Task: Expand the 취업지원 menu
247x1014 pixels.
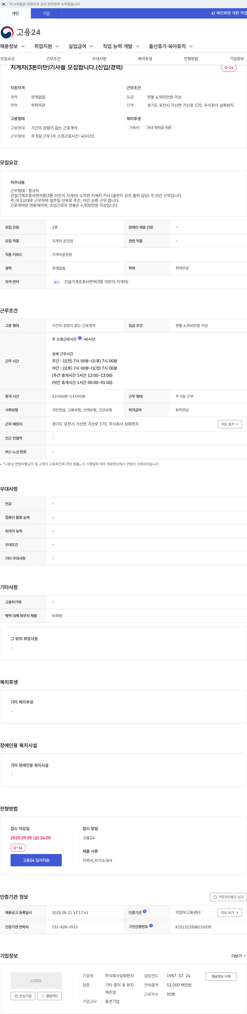Action: [x=47, y=47]
